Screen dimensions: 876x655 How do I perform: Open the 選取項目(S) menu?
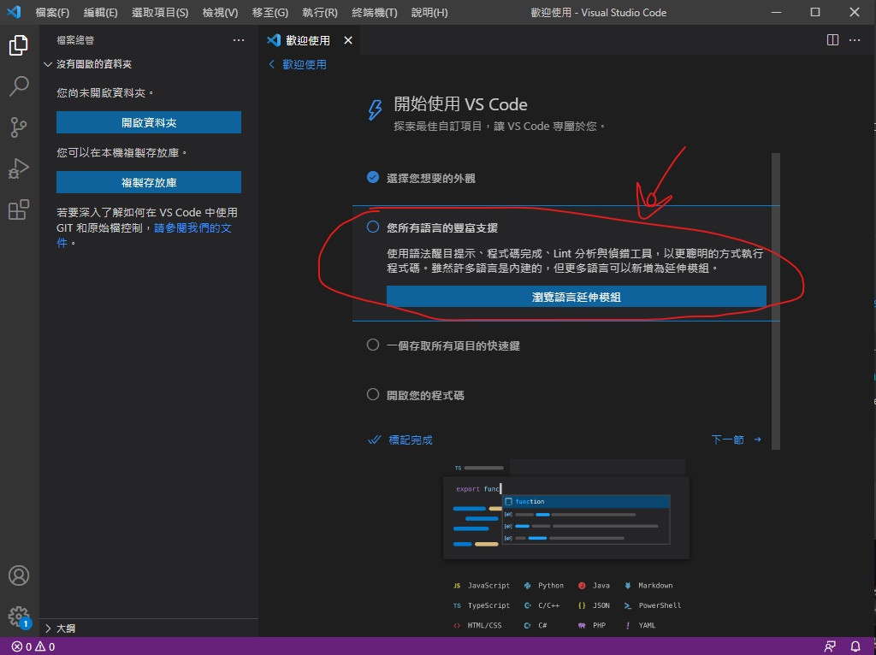pos(160,12)
